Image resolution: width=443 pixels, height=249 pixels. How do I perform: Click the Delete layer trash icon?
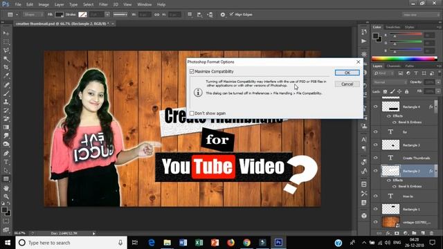431,233
